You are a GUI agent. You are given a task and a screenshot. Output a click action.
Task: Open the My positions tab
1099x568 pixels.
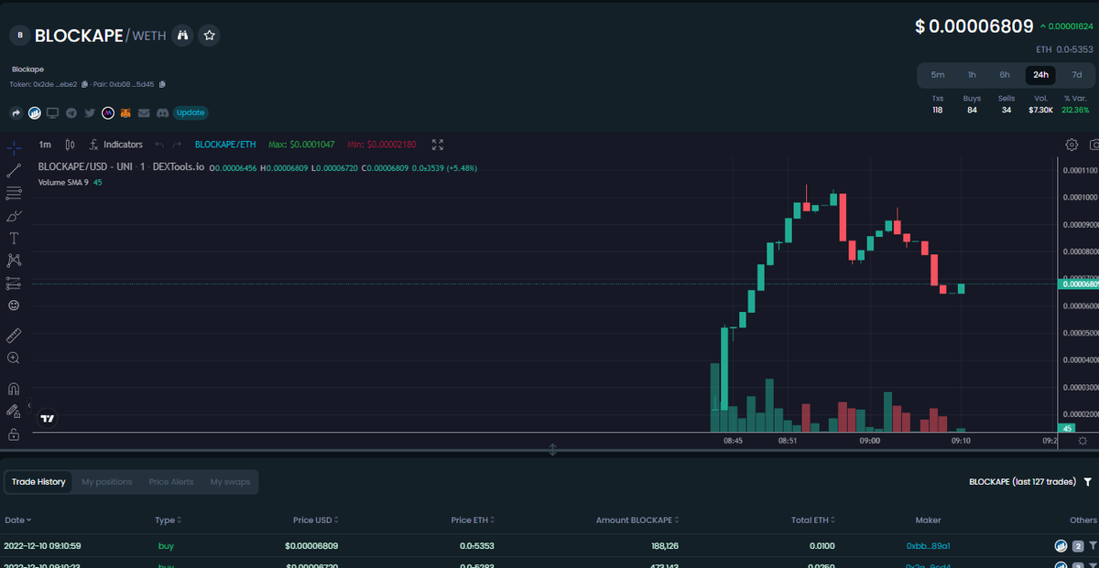[x=107, y=482]
